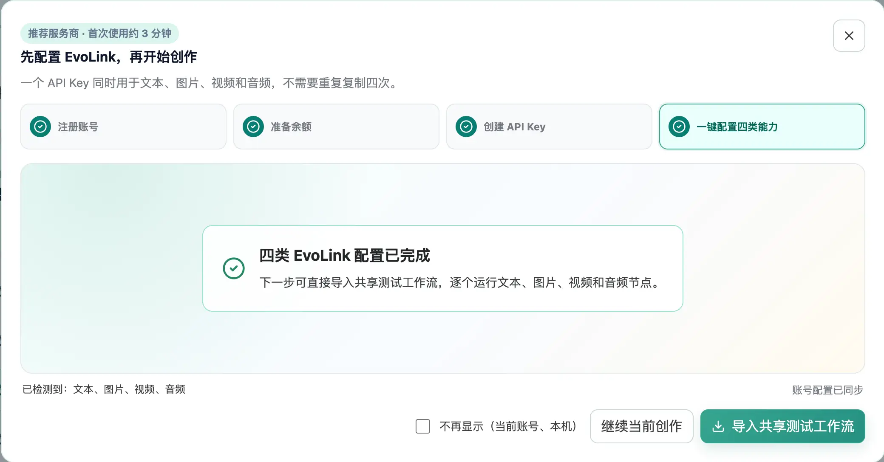Image resolution: width=884 pixels, height=462 pixels.
Task: Open the 准备余额 step tab
Action: 336,127
